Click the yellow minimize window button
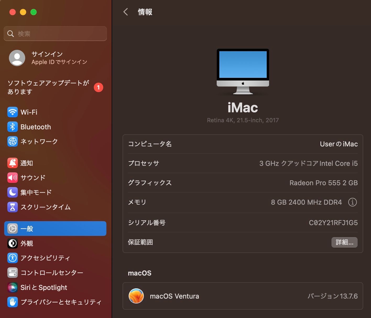 pos(23,12)
